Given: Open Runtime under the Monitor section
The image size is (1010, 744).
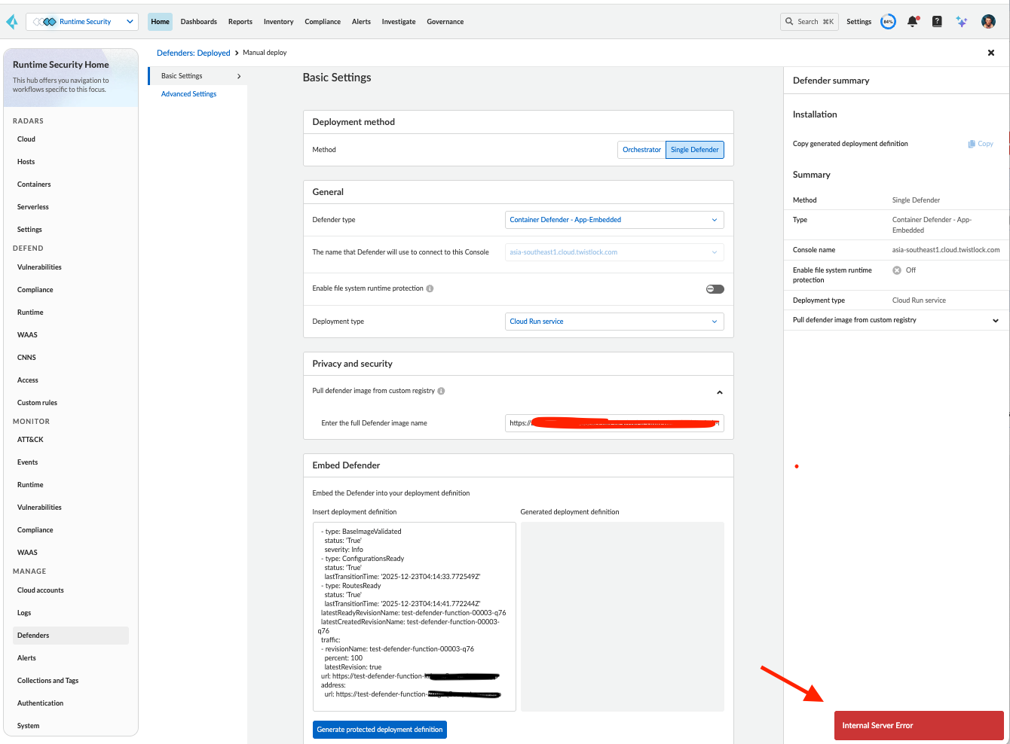Looking at the screenshot, I should pos(30,485).
